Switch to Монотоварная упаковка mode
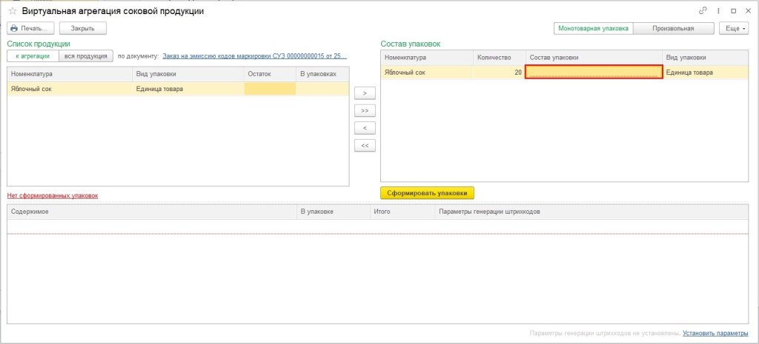 click(x=594, y=28)
